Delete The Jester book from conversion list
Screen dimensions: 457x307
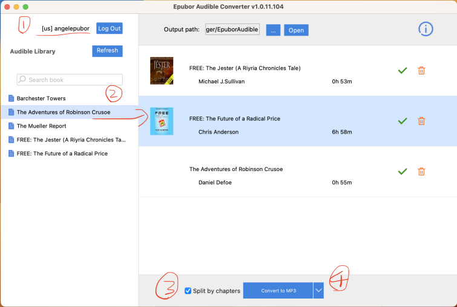pyautogui.click(x=421, y=71)
